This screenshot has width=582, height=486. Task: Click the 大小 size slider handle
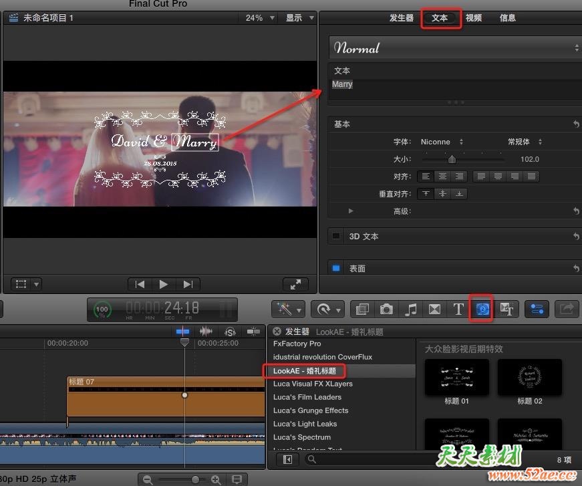452,159
